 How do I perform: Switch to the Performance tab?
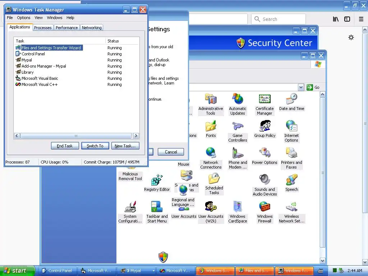coord(66,28)
